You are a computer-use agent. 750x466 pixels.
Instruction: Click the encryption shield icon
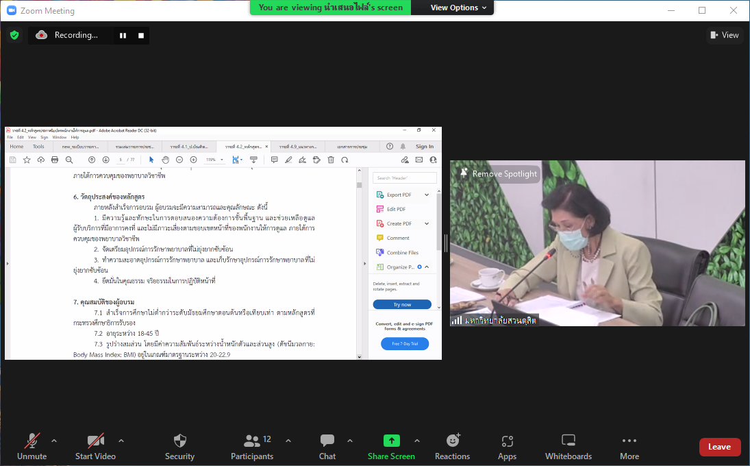(x=14, y=35)
